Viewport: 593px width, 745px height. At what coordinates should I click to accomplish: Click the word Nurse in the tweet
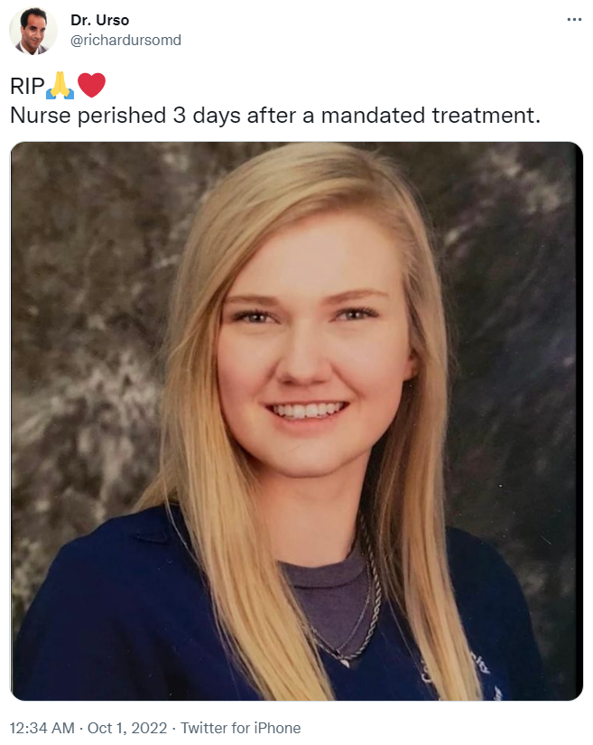click(x=41, y=116)
